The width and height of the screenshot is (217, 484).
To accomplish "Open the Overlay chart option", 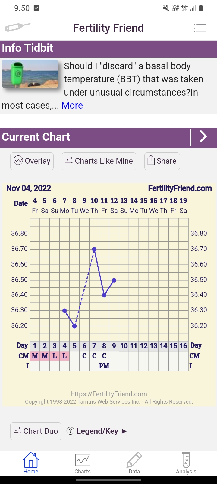I will coord(32,161).
